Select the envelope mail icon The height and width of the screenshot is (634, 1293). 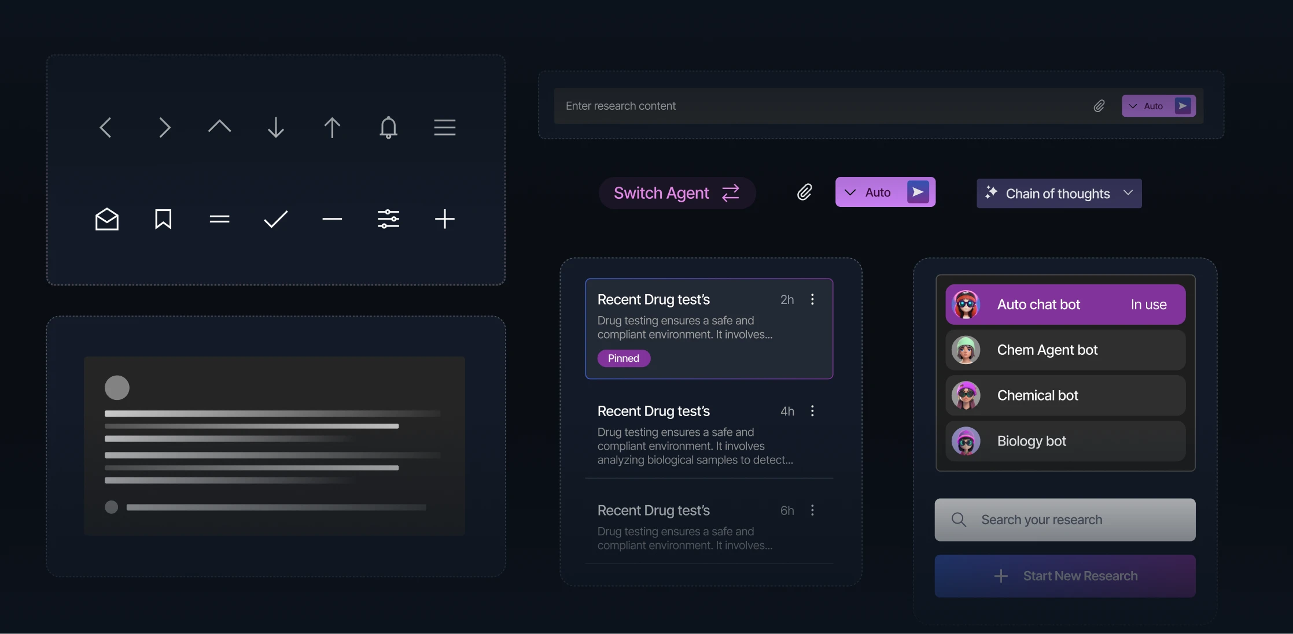106,219
